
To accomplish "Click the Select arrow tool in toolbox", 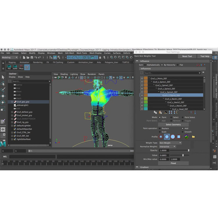I will pyautogui.click(x=3, y=77).
